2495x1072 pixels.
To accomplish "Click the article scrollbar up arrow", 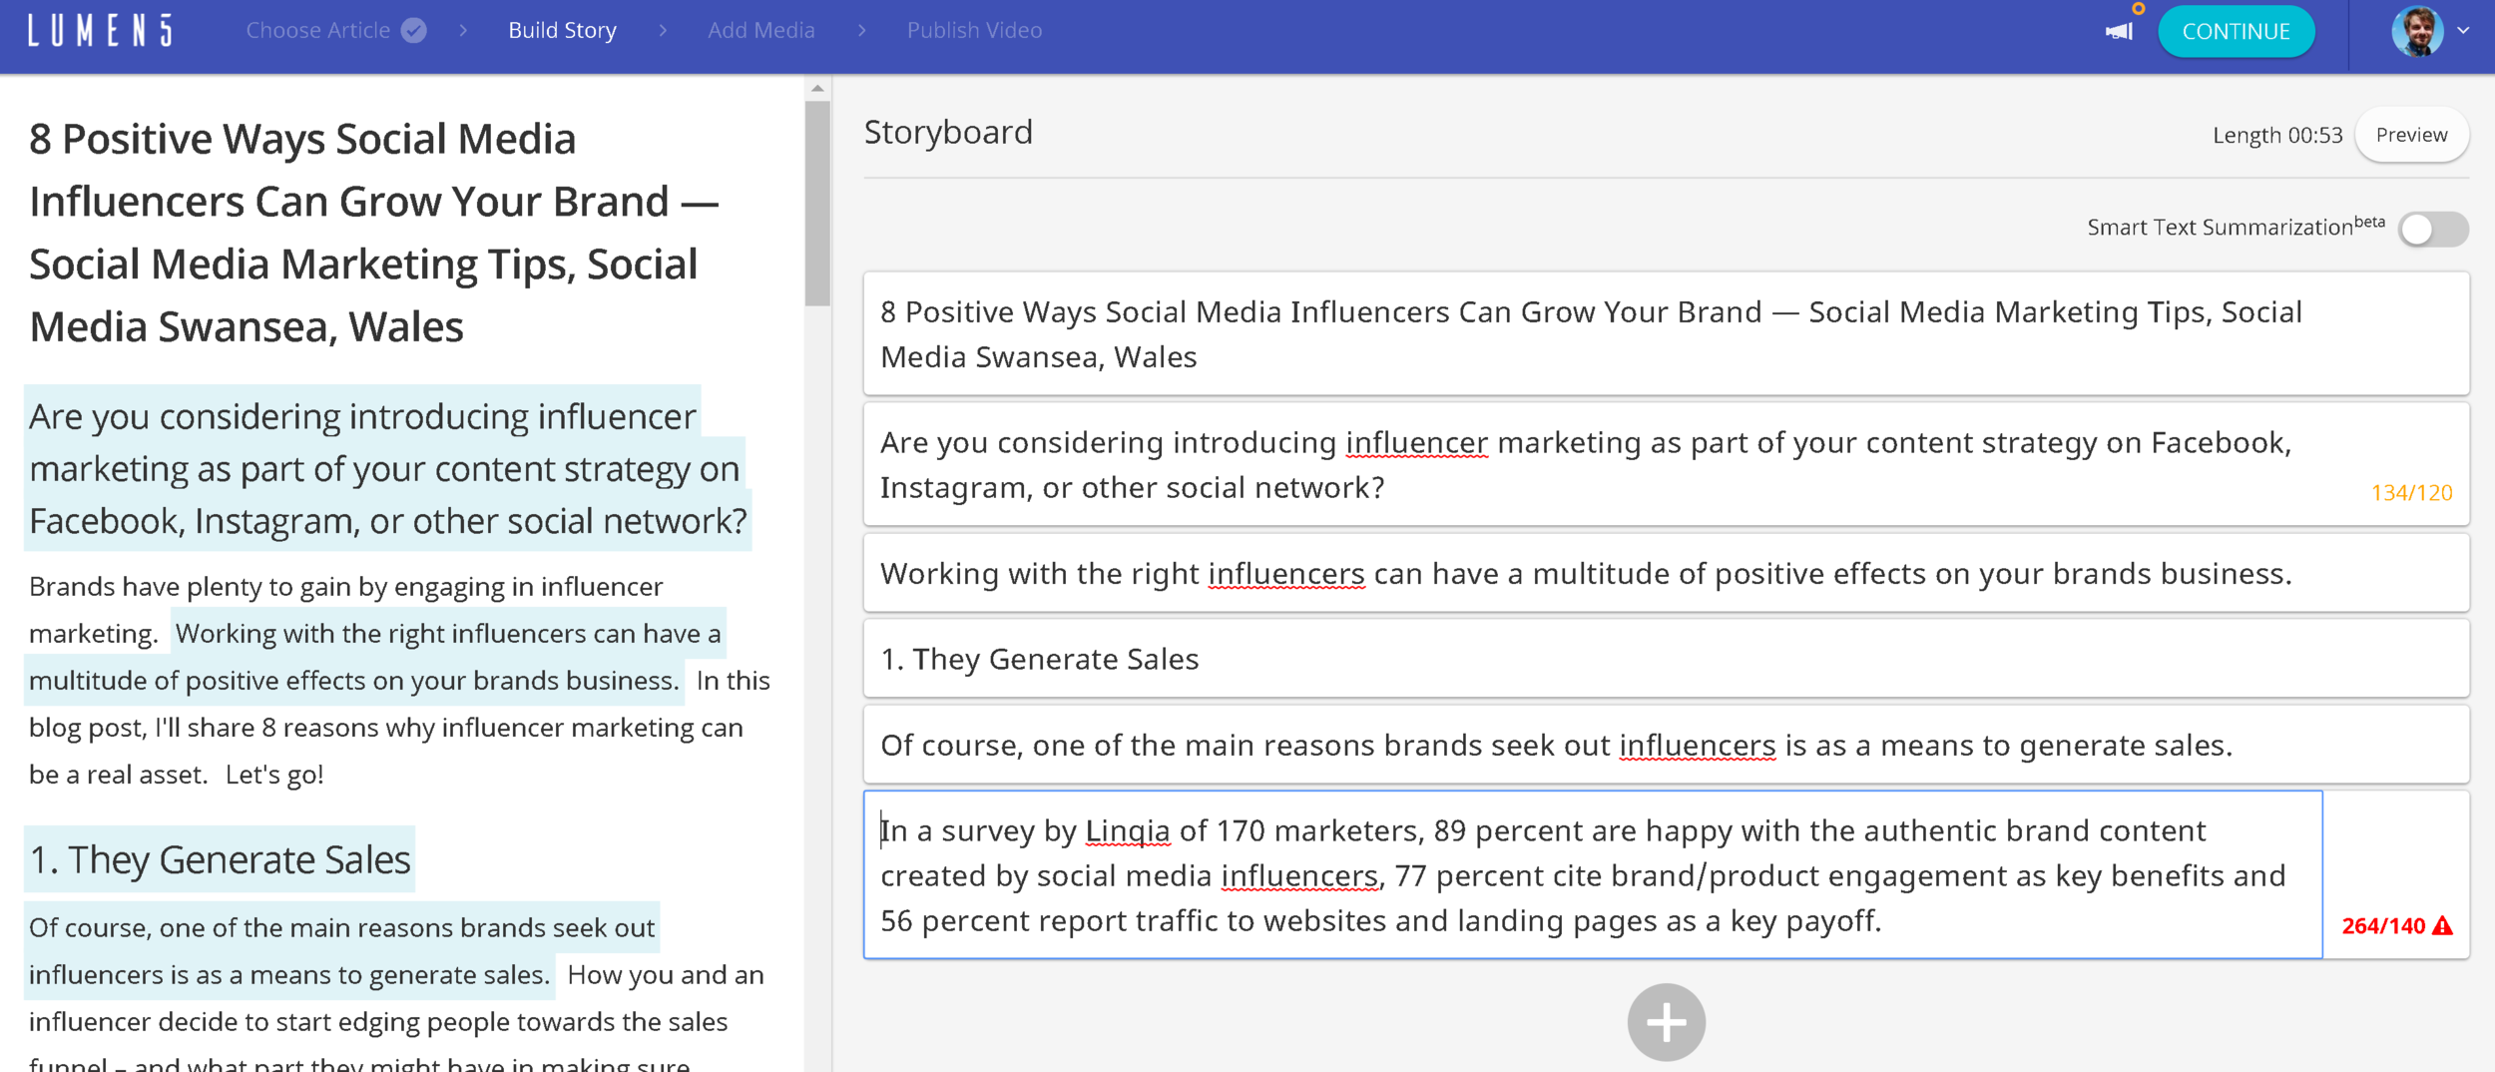I will click(817, 89).
